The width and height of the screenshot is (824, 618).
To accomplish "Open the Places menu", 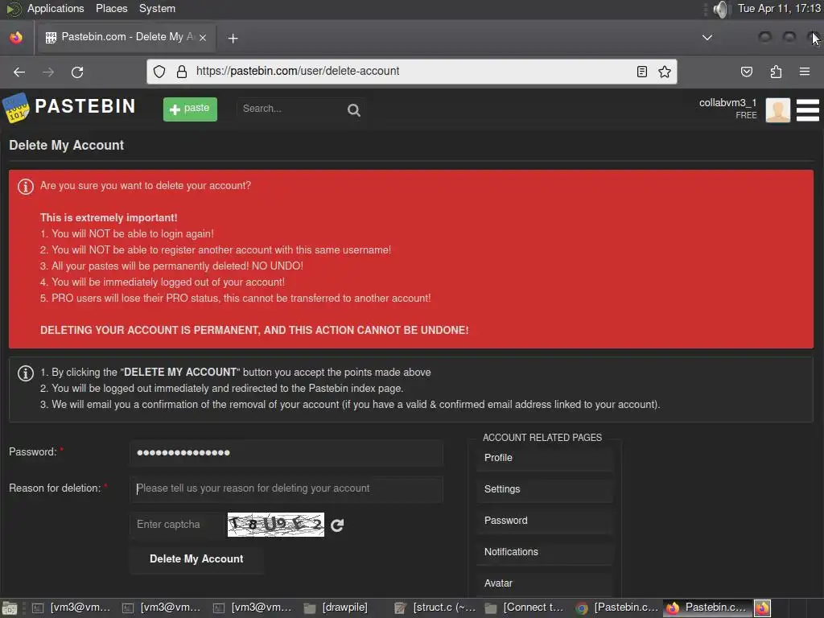I will coord(111,8).
